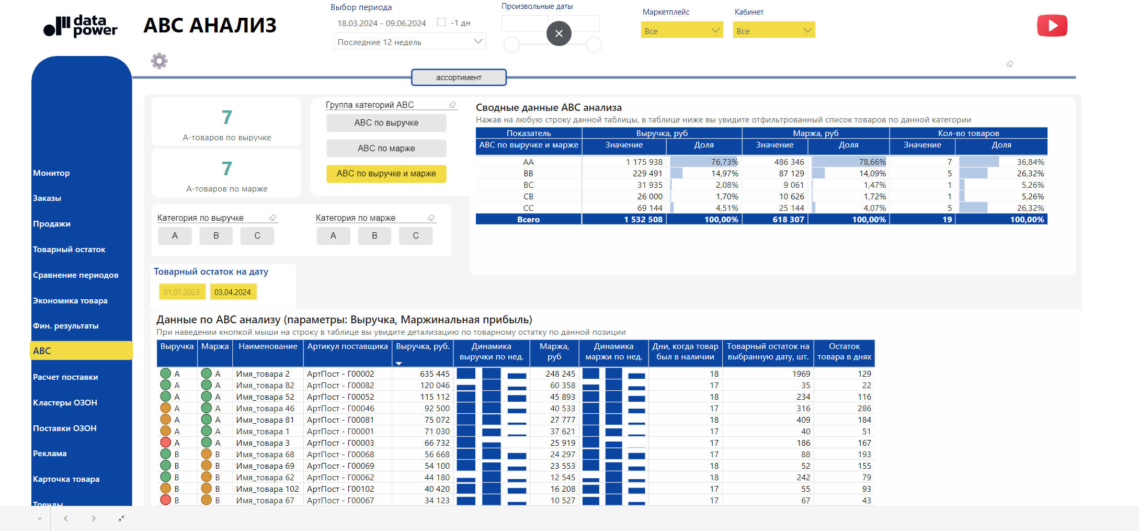Clear the Категория по выручке filter eraser
This screenshot has height=531, width=1139.
272,218
